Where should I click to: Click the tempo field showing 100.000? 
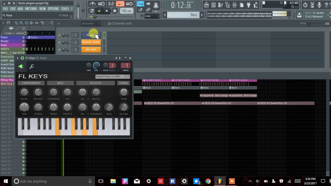pyautogui.click(x=126, y=11)
